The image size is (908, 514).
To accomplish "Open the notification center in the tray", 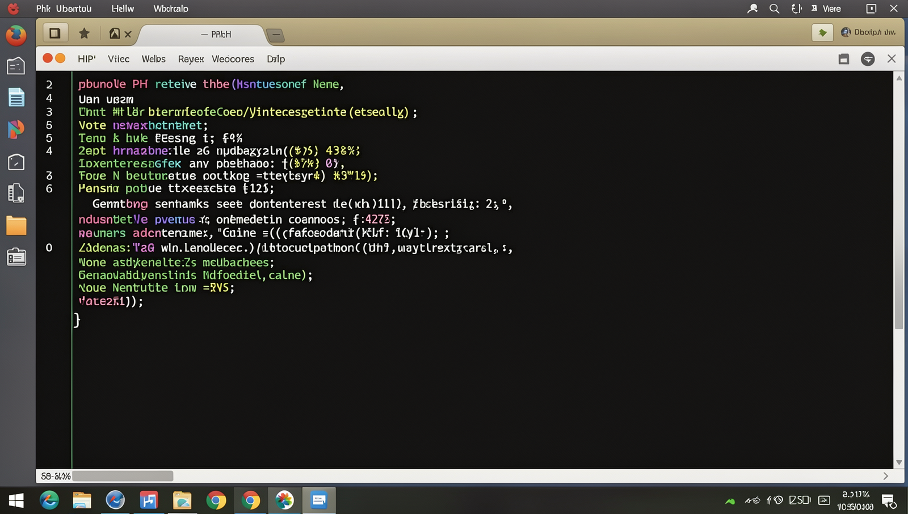I will [x=889, y=501].
